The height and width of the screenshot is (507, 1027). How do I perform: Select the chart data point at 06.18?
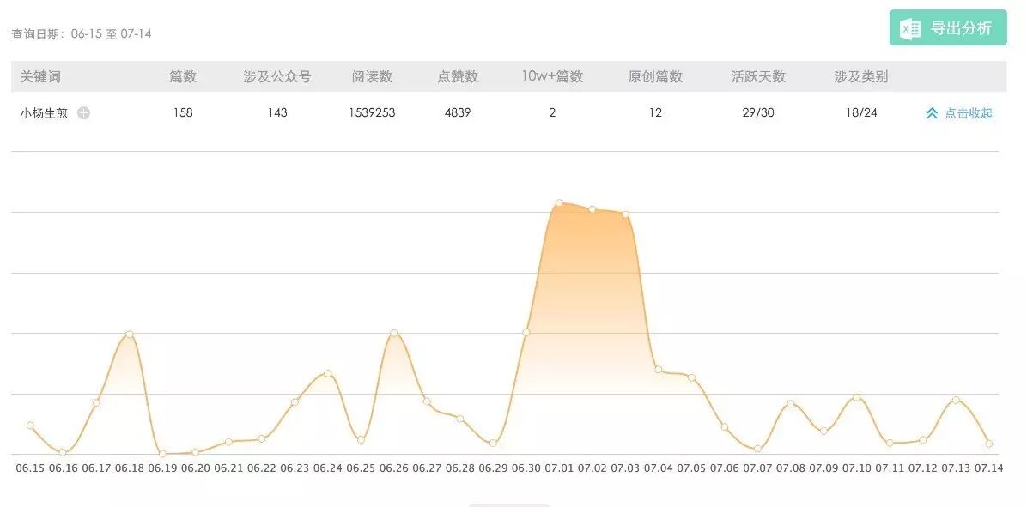pos(129,334)
